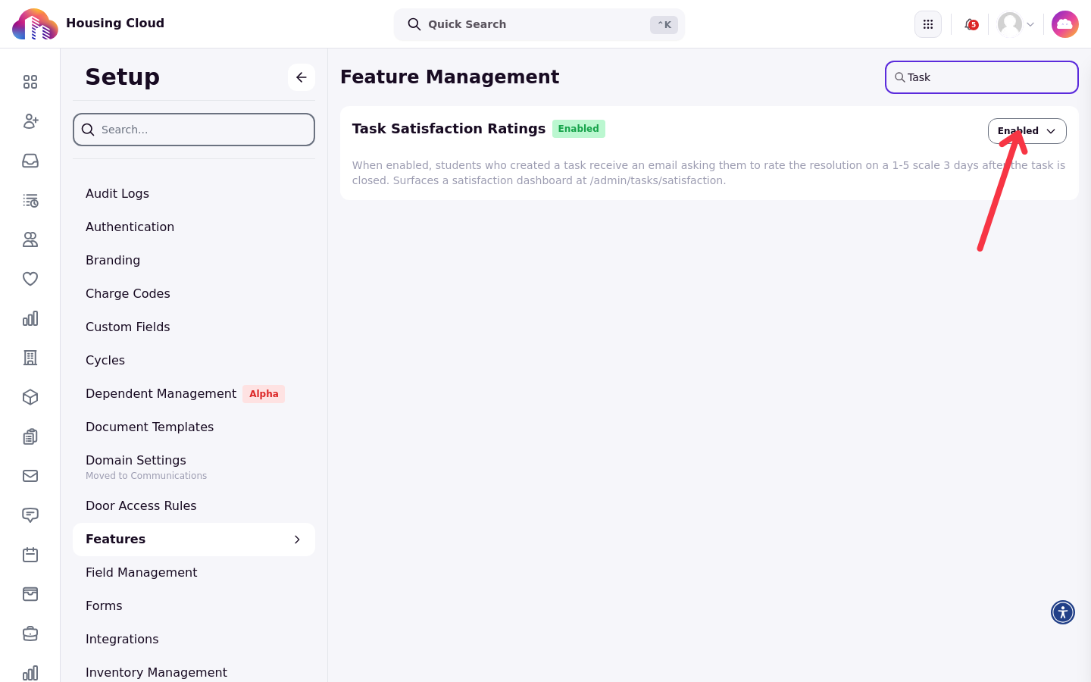
Task: Expand Features with its chevron
Action: (297, 540)
